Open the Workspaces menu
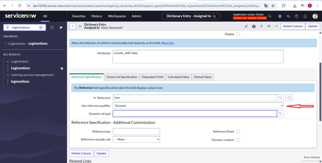322x163 pixels. [x=117, y=16]
